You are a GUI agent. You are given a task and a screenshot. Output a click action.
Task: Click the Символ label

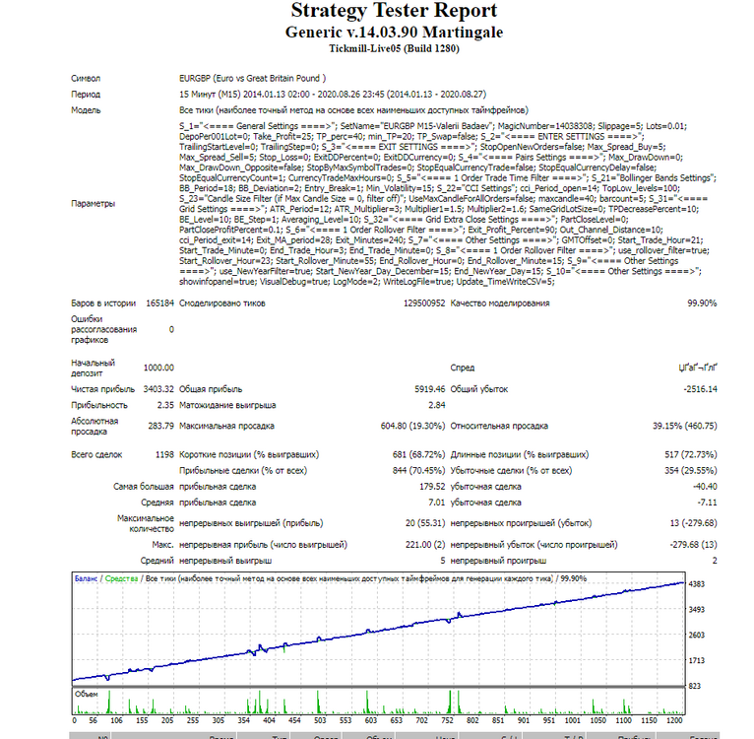(x=86, y=79)
